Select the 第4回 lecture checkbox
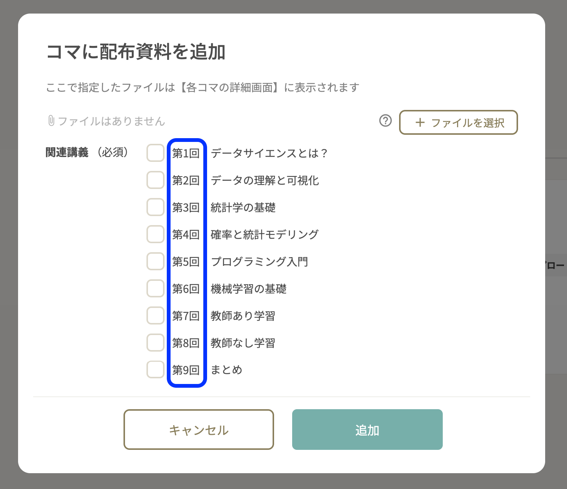The width and height of the screenshot is (567, 489). [155, 234]
